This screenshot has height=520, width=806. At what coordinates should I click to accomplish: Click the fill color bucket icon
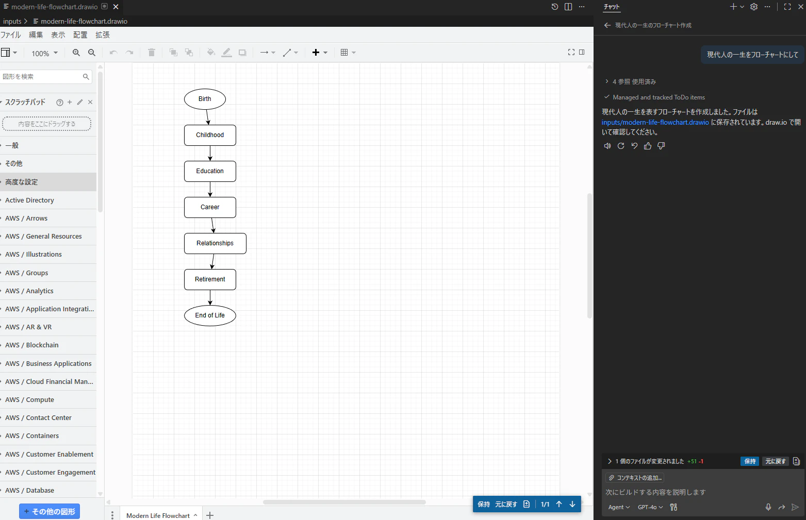click(x=211, y=53)
